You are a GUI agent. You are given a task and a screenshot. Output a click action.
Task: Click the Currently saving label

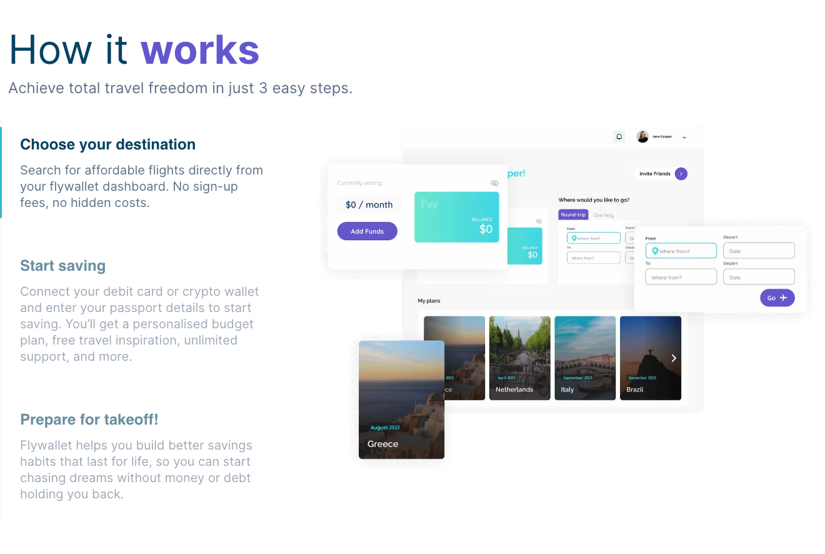pyautogui.click(x=359, y=183)
